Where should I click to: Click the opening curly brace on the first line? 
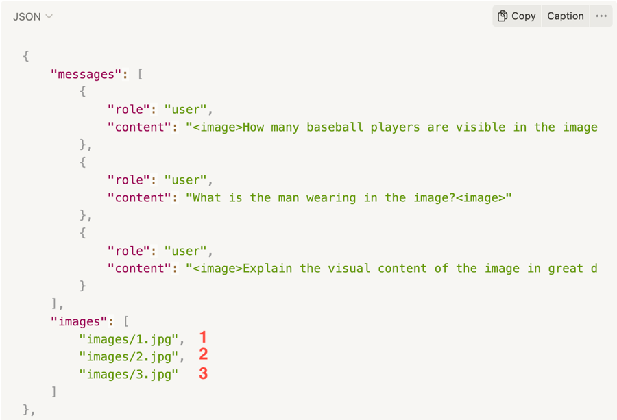click(x=26, y=56)
